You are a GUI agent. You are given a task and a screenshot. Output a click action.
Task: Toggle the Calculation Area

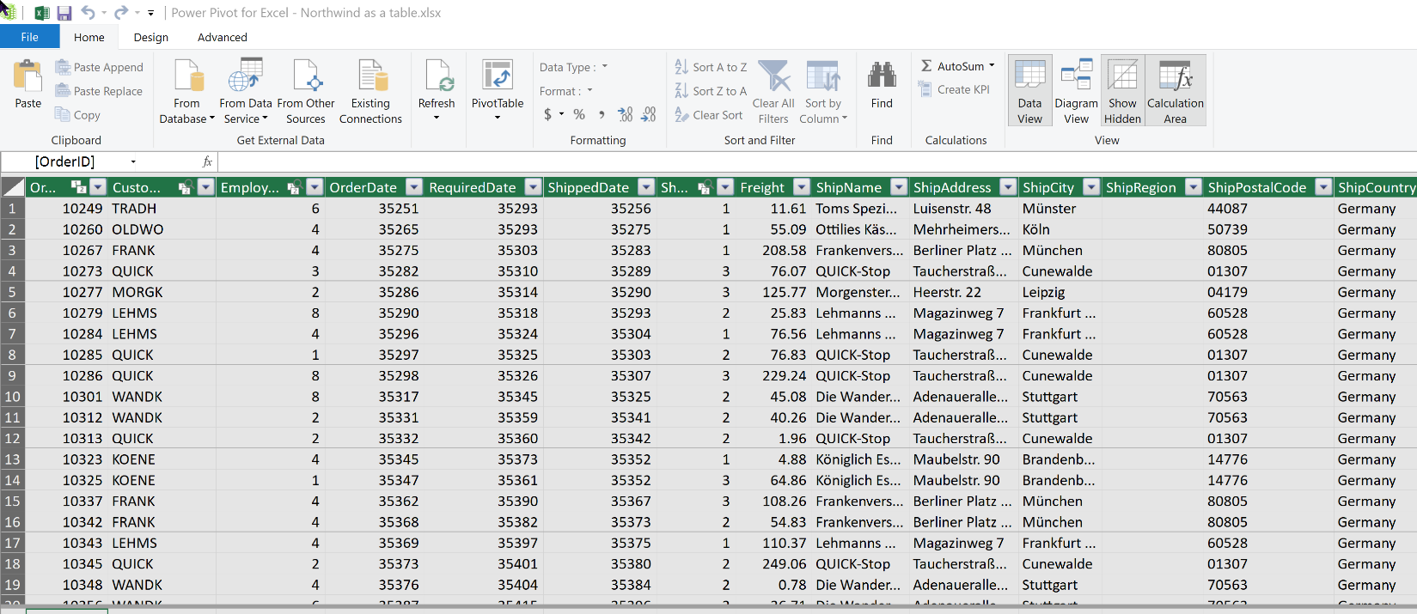click(x=1176, y=91)
